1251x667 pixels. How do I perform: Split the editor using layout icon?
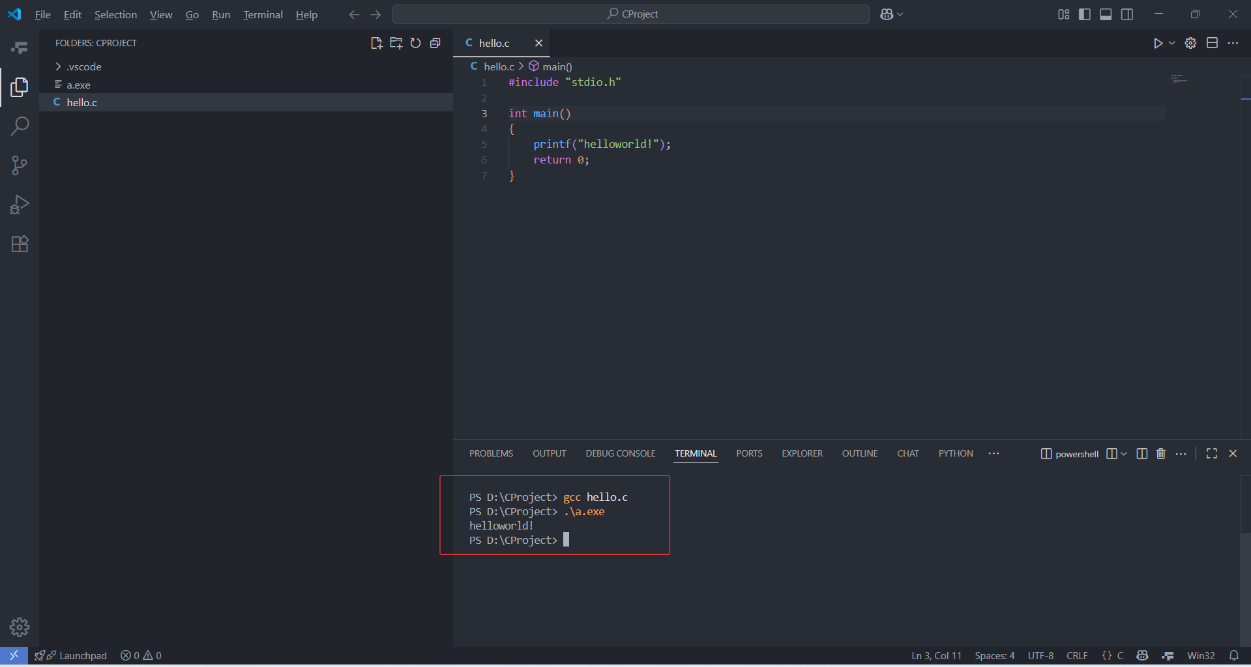click(x=1212, y=43)
